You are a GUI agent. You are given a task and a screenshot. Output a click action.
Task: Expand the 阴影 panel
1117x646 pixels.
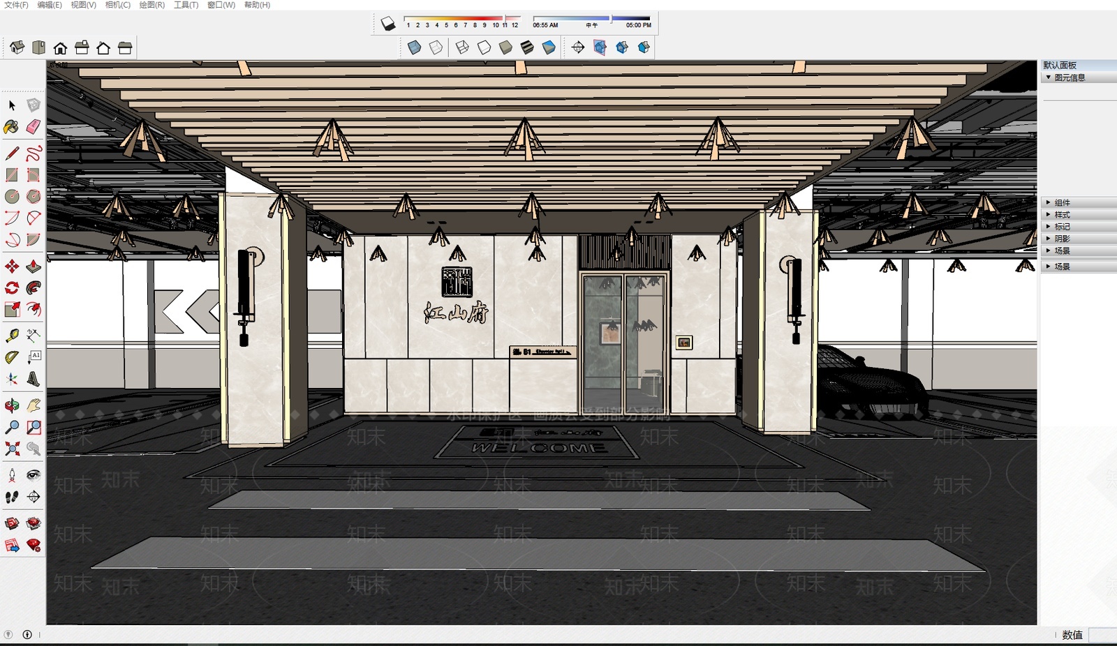pyautogui.click(x=1079, y=239)
